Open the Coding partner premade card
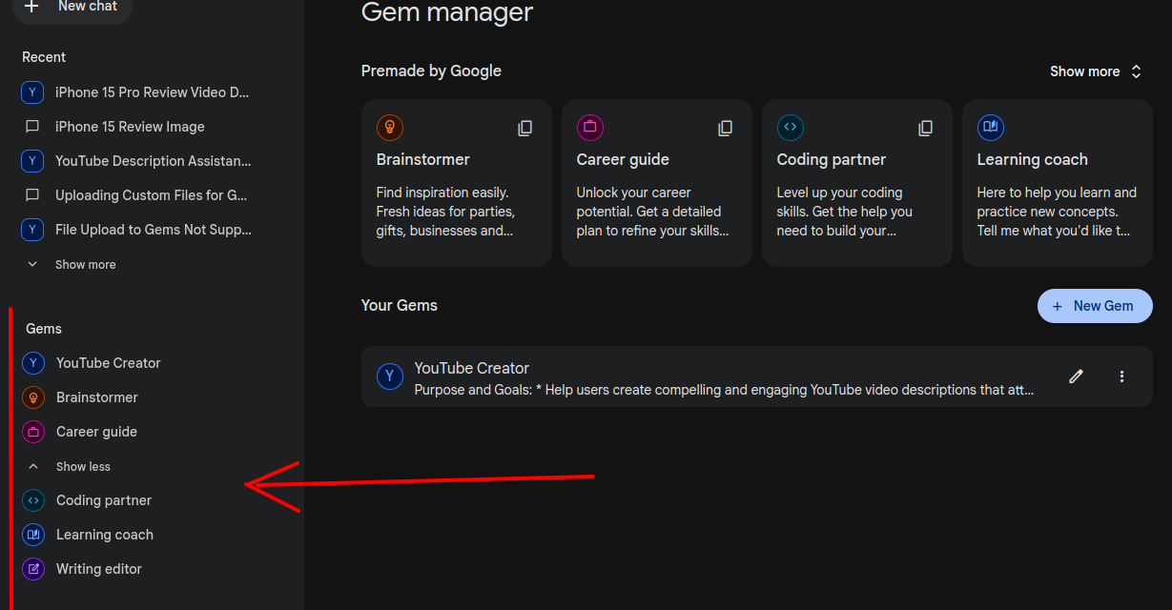The width and height of the screenshot is (1172, 610). point(857,183)
